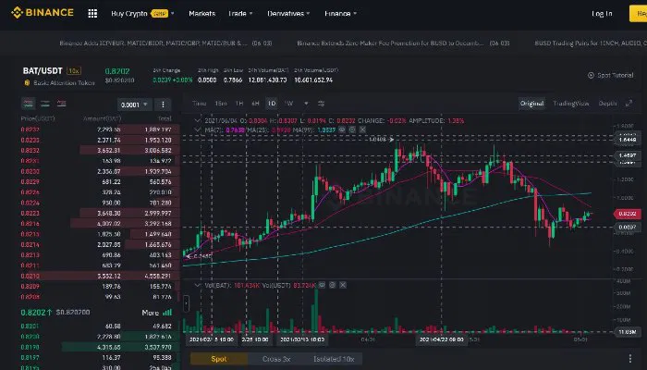Click the More bar chart icon

167,313
